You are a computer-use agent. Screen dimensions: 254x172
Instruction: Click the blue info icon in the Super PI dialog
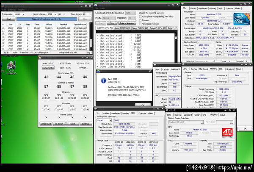tap(103, 80)
